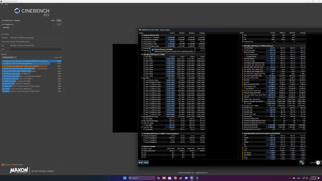Viewport: 322px width, 181px height.
Task: Click the Physical Memory Used sensor icon
Action: [x=142, y=44]
